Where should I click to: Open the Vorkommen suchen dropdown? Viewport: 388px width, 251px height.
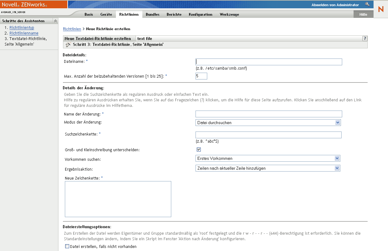(x=268, y=158)
